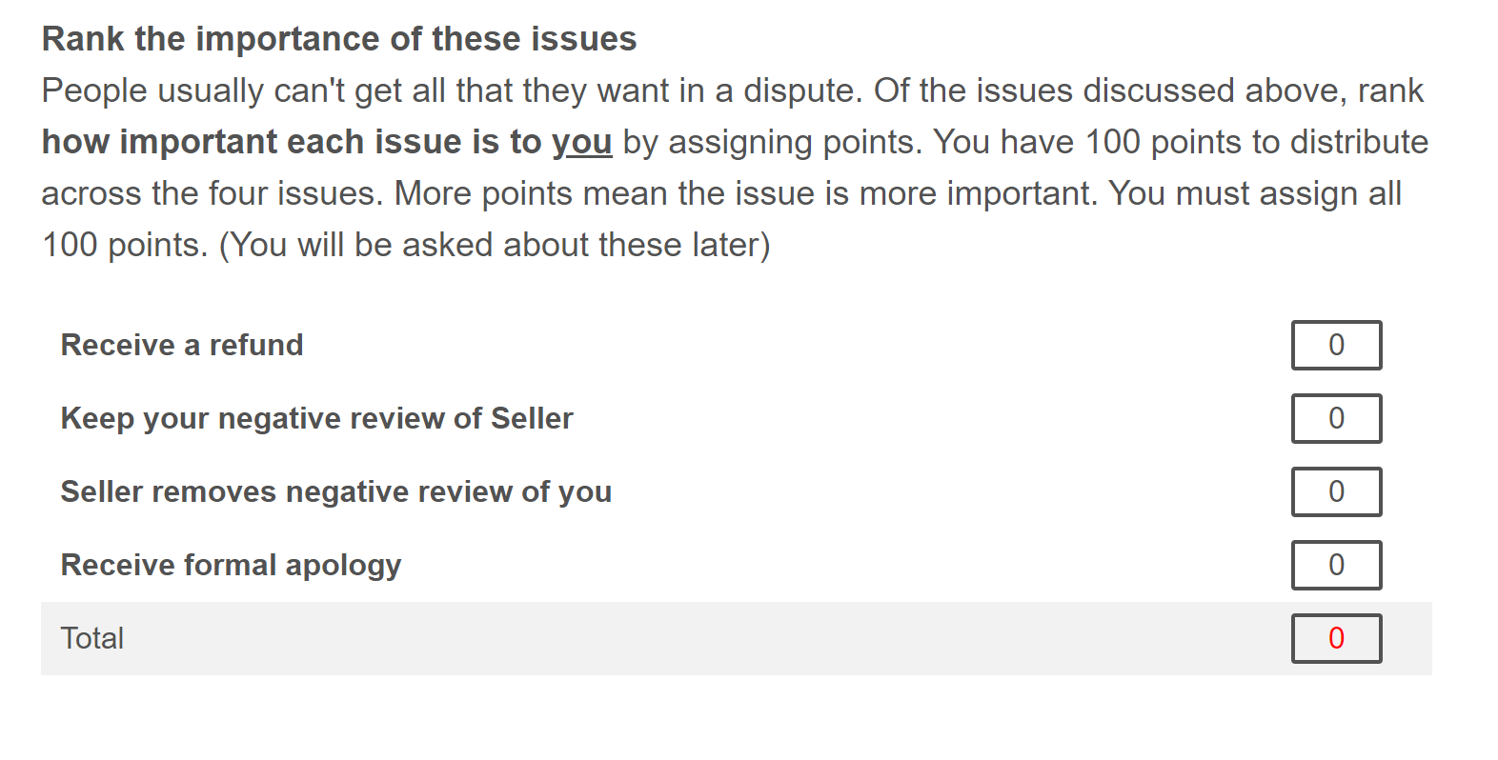Click the phrase "by assigning points"
Screen dimensions: 1498x760
772,142
